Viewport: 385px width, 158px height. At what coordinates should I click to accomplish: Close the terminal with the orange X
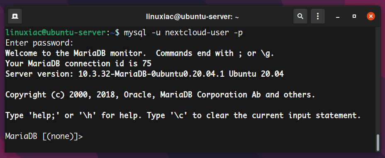pyautogui.click(x=371, y=17)
